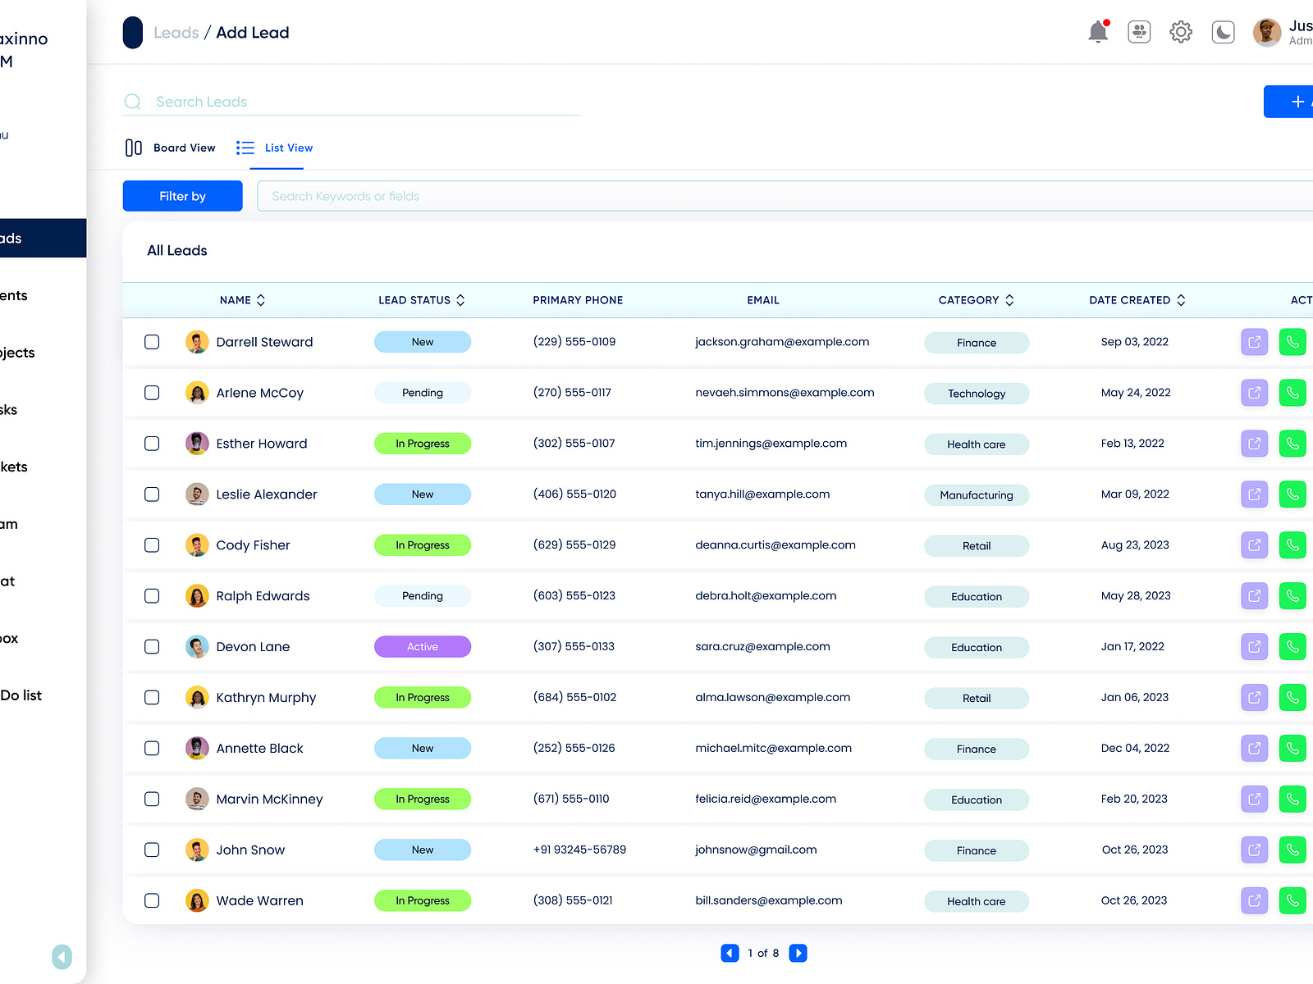1313x984 pixels.
Task: Sort the Date Created column
Action: point(1181,300)
